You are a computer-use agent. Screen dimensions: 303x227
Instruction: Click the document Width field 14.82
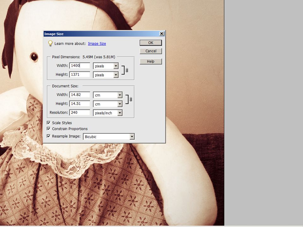(80, 95)
